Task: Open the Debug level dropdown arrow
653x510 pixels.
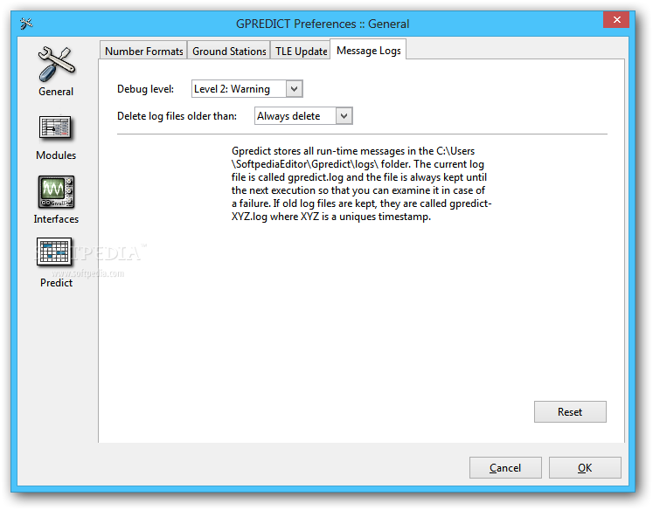Action: click(x=294, y=89)
